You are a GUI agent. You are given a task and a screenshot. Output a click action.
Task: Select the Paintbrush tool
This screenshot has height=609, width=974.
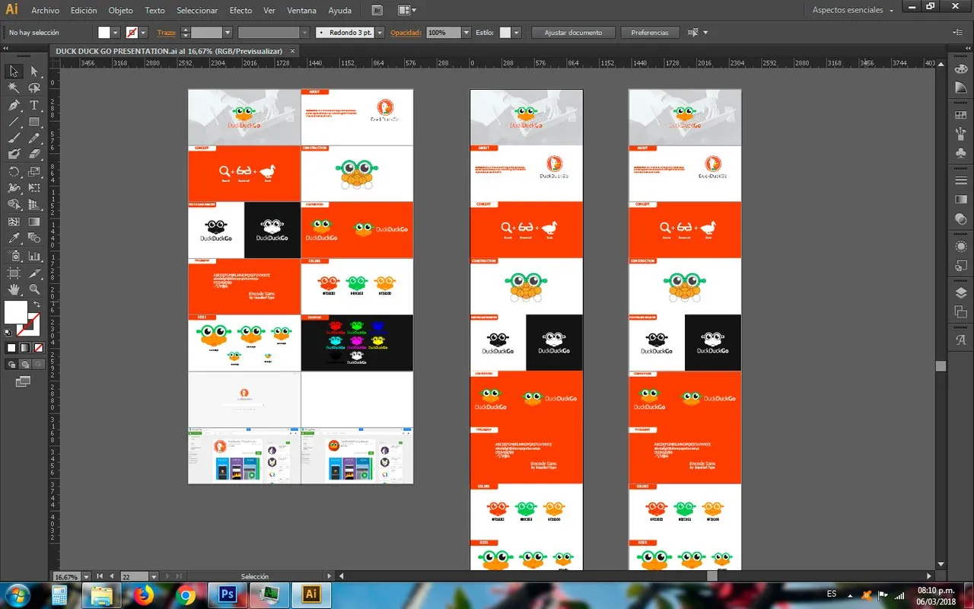(14, 139)
